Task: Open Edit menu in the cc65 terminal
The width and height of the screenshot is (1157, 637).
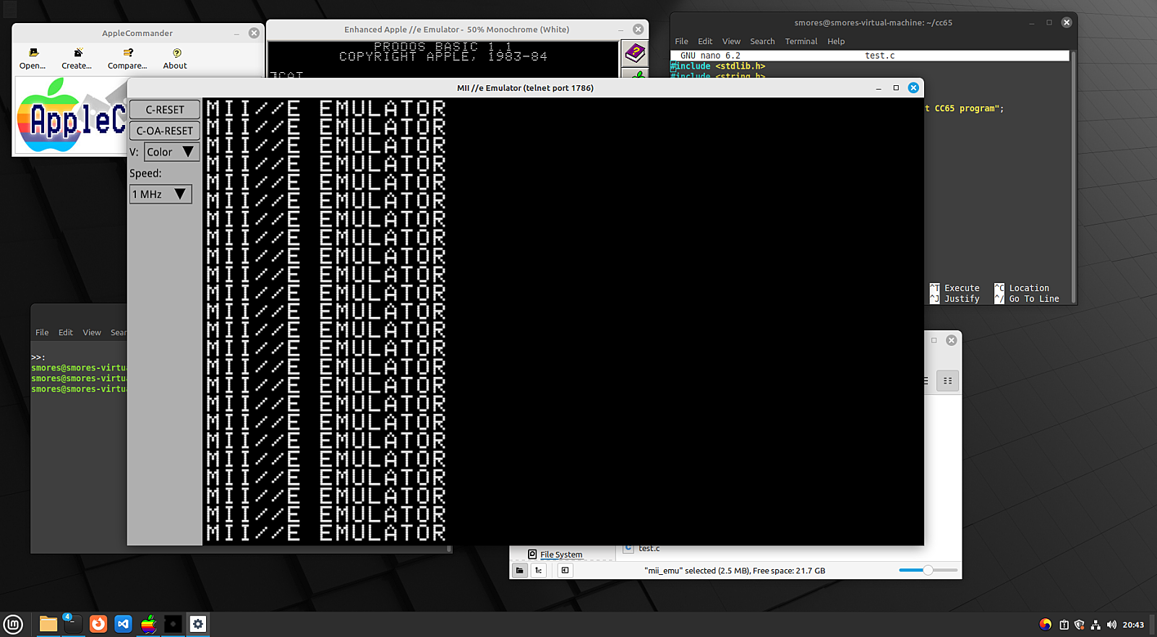Action: point(705,41)
